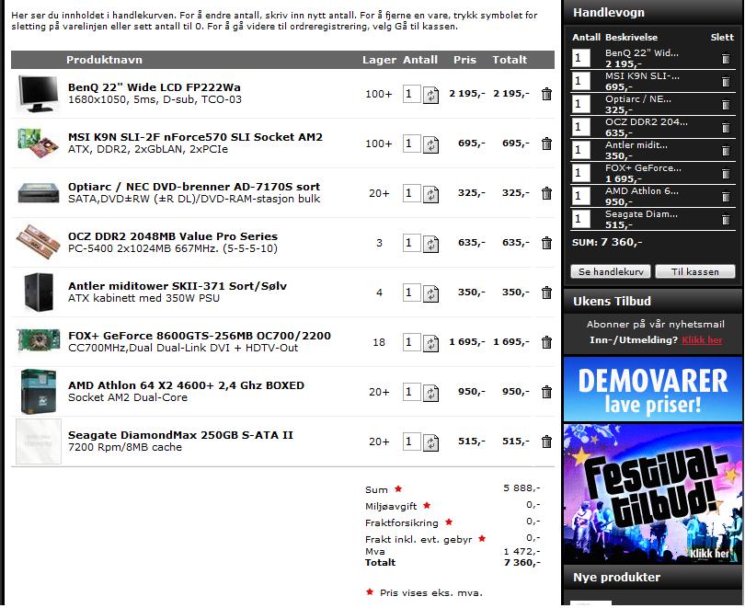Go to checkout with Til kassen button
Viewport: 745px width, 608px height.
click(694, 271)
